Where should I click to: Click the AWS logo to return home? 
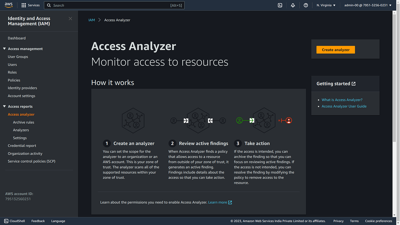click(x=9, y=5)
